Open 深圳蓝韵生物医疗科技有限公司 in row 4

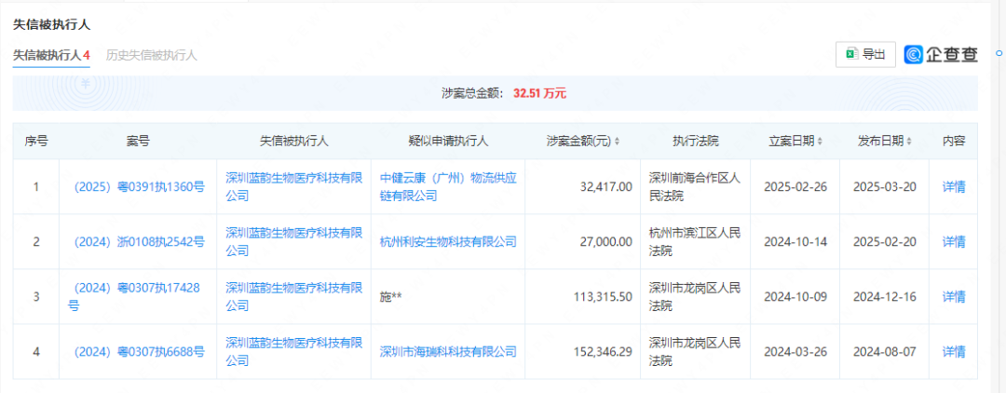[x=293, y=352]
